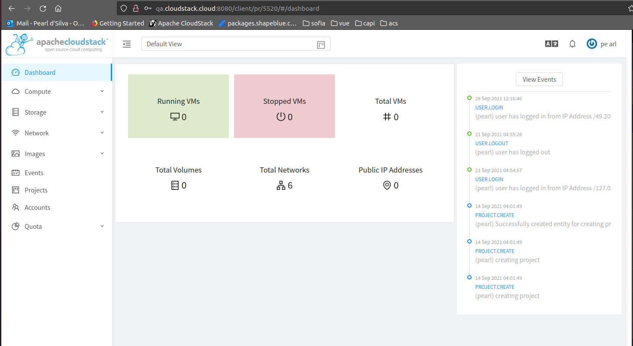Click the network icon under Total Networks

(281, 186)
